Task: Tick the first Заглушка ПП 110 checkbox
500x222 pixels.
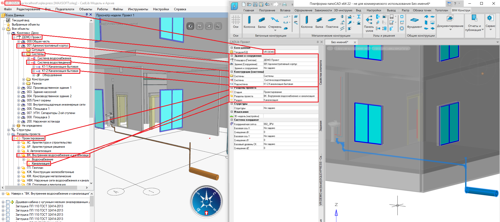Action: [8, 206]
